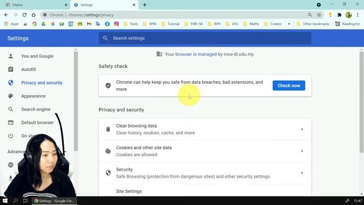Open the RPH bookmark folder

pos(214,24)
